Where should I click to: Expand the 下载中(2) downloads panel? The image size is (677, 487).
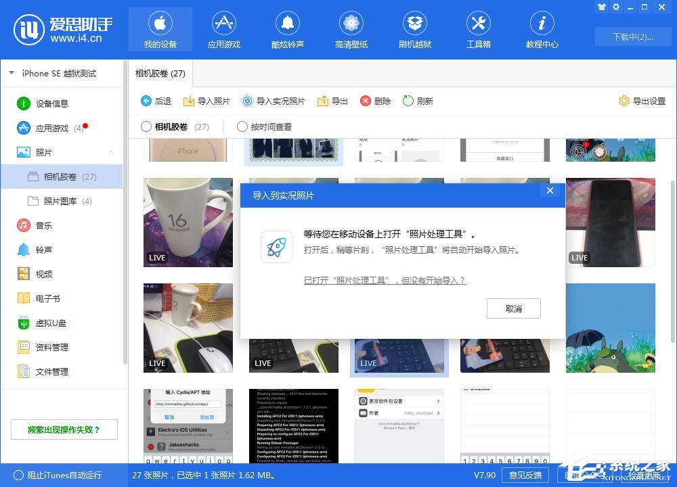click(x=632, y=37)
